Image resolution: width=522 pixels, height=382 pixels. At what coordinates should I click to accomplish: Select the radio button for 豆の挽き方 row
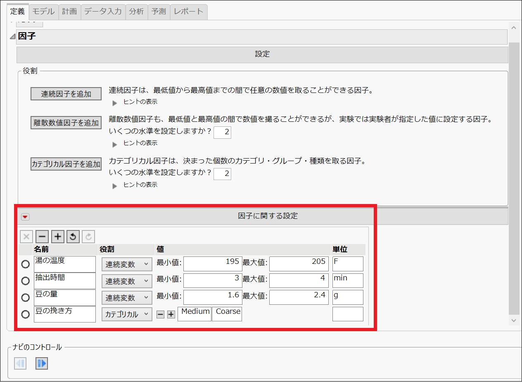tap(25, 314)
